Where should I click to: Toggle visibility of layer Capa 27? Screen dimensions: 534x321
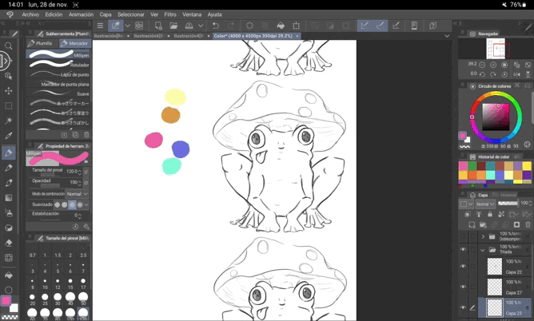coord(463,287)
